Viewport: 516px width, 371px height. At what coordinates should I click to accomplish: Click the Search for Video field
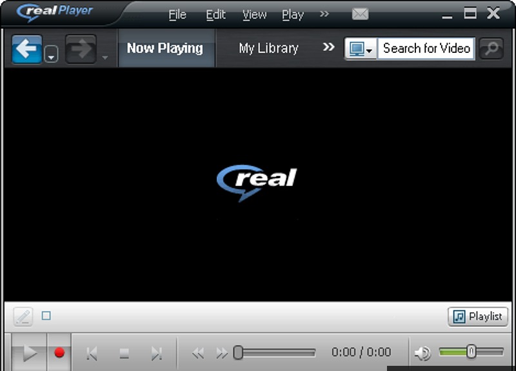(426, 48)
